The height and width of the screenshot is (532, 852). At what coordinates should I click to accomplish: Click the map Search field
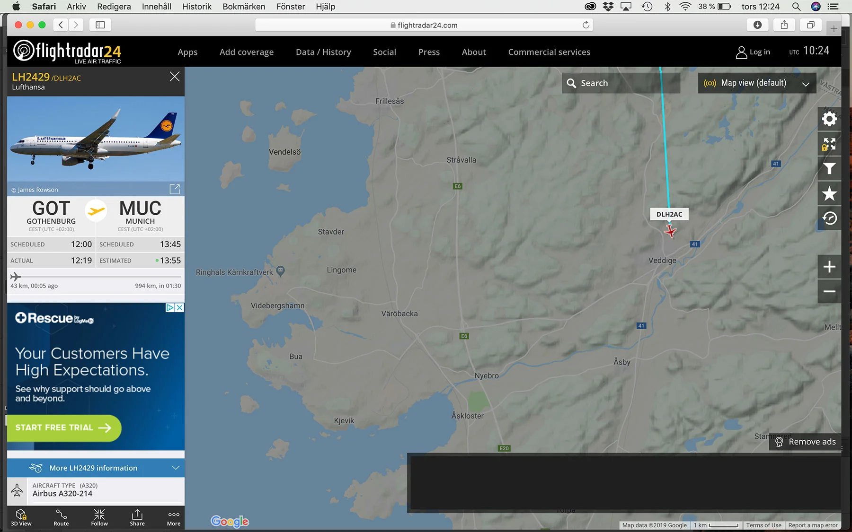621,83
